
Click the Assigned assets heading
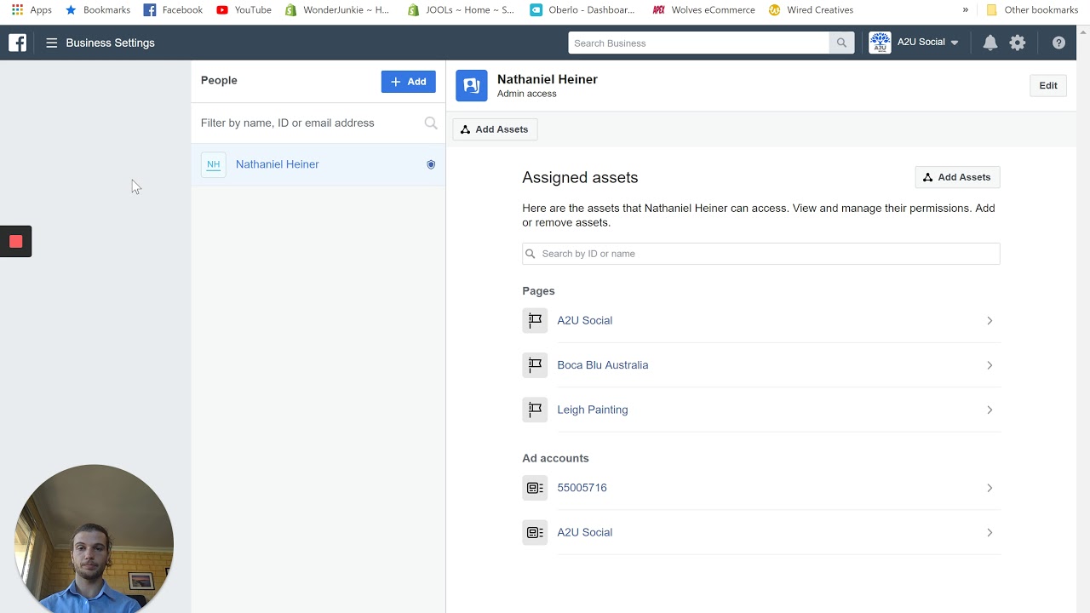[580, 178]
